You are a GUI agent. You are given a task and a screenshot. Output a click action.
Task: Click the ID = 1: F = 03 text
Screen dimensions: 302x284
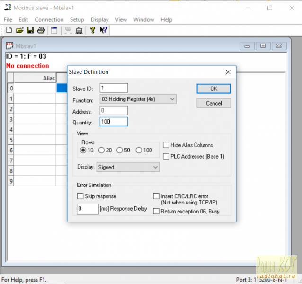click(26, 56)
